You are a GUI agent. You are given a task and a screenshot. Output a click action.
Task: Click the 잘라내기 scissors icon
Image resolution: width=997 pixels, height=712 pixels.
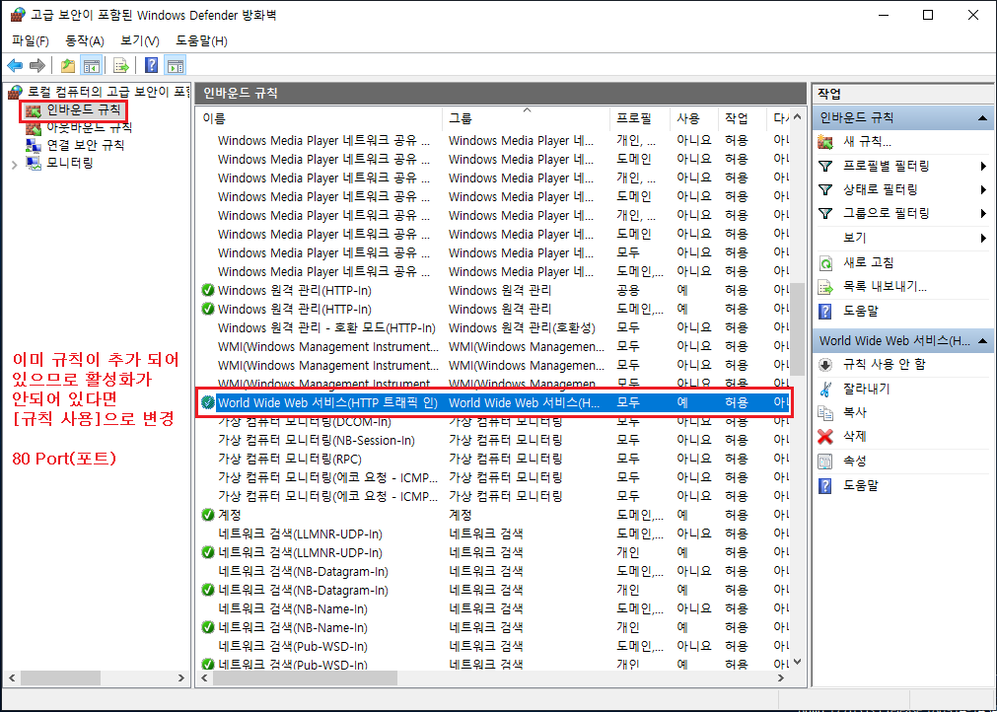coord(825,389)
